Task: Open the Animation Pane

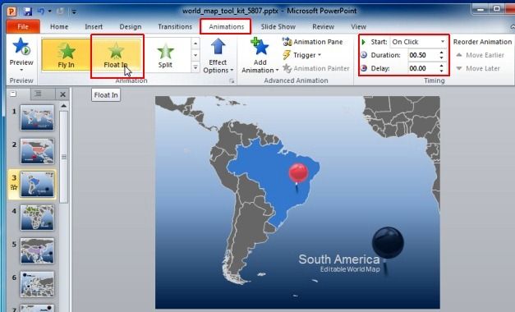Action: (313, 42)
